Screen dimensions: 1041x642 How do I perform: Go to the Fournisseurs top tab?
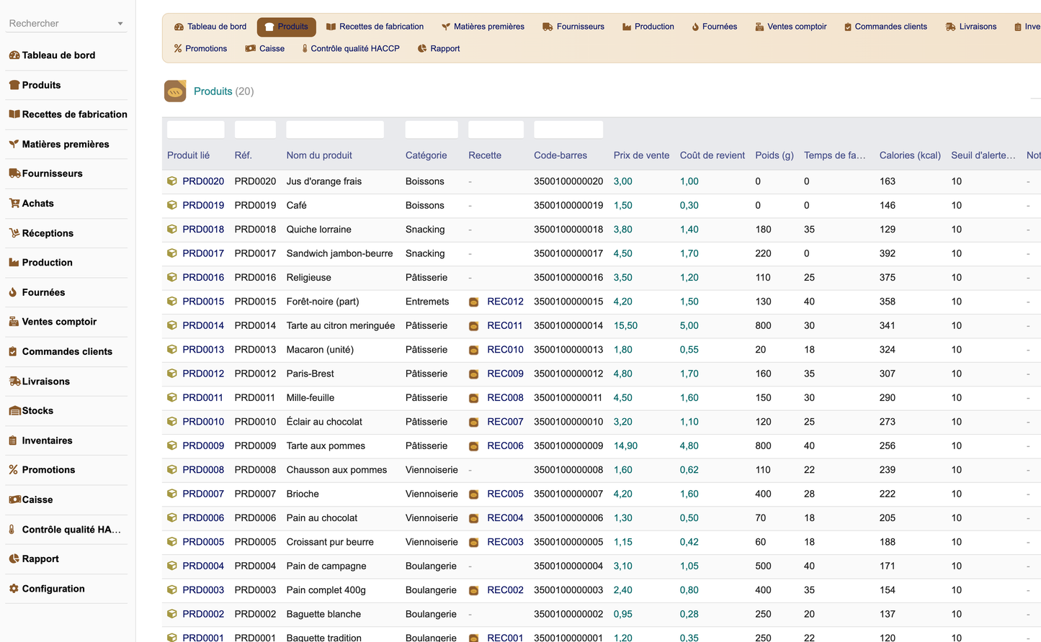573,27
